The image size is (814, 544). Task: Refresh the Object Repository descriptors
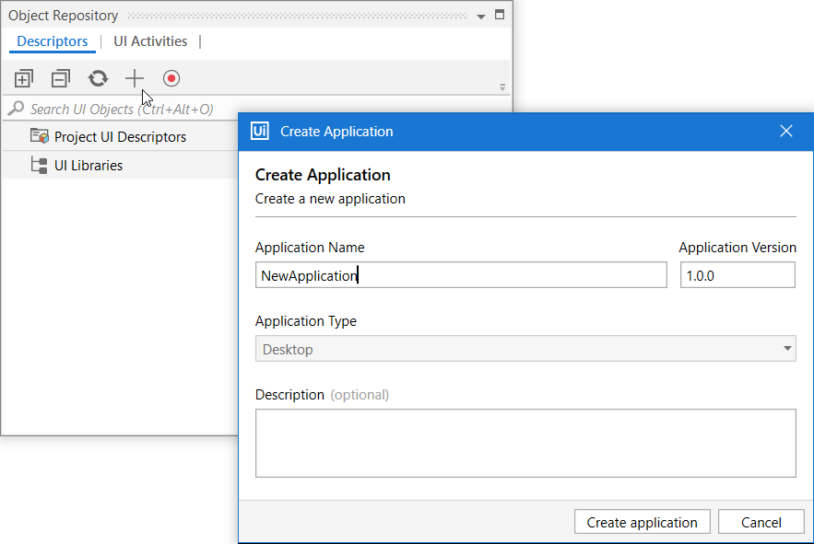(x=98, y=79)
